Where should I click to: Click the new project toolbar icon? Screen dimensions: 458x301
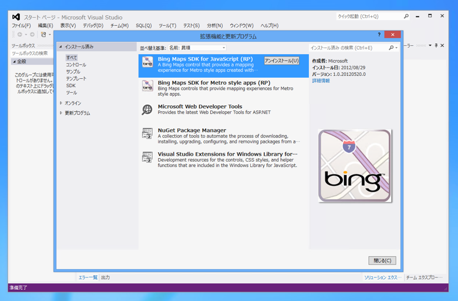coord(43,35)
